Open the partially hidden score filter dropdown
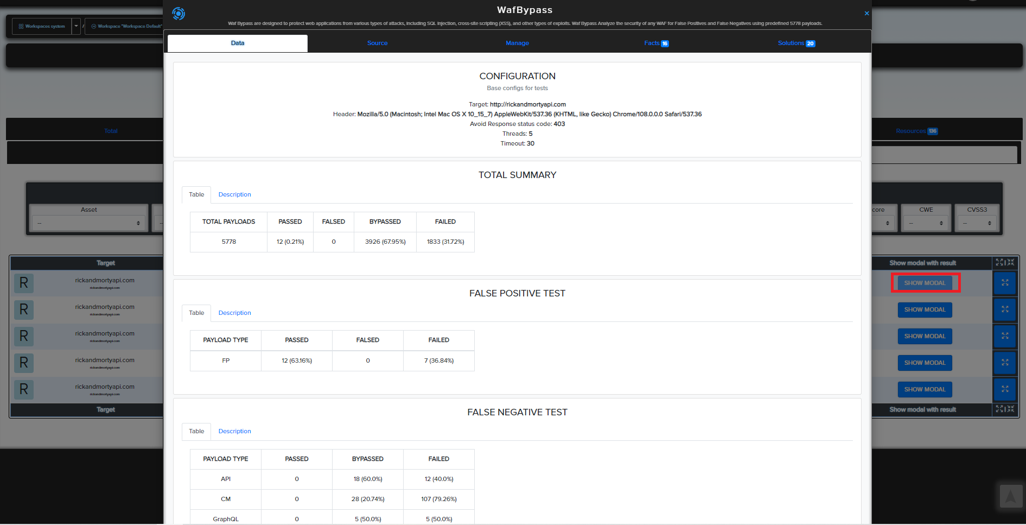Screen dimensions: 1026x525 point(883,223)
